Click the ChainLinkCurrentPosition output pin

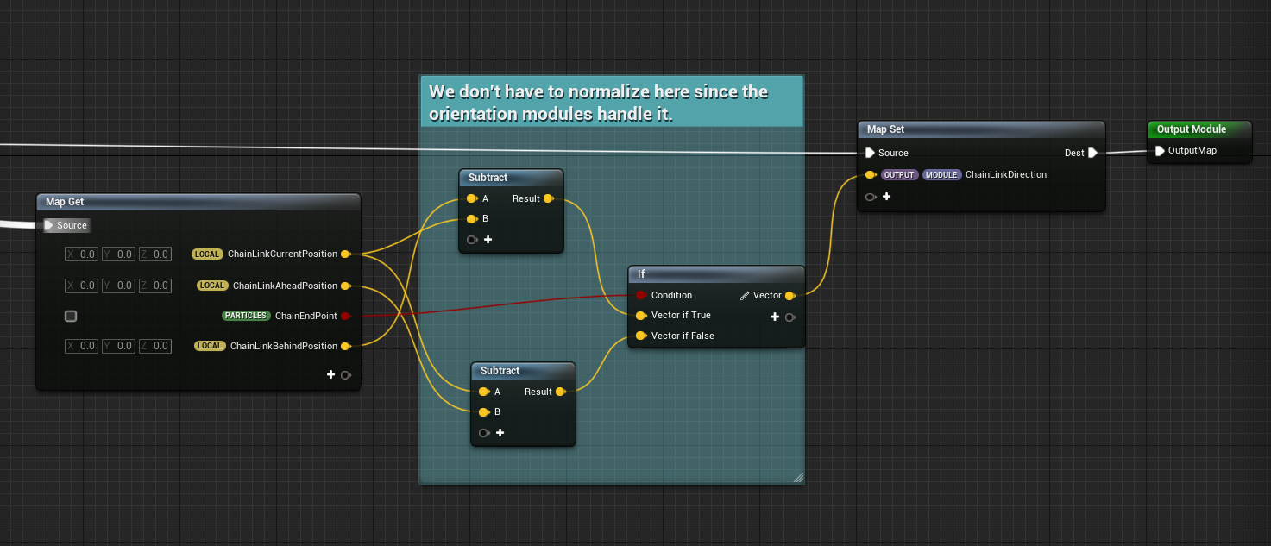pos(346,254)
